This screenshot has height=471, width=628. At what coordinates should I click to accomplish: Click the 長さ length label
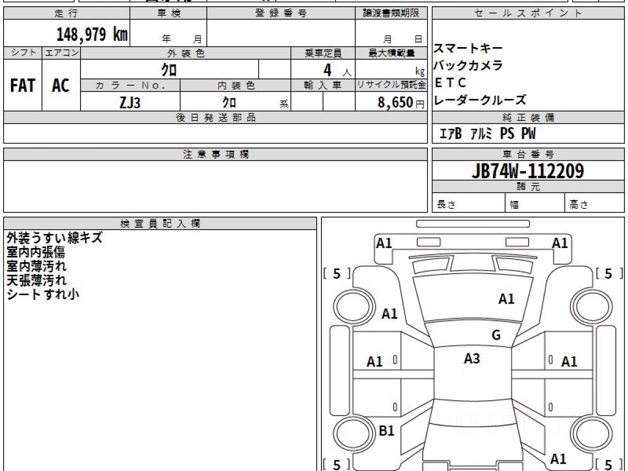click(x=446, y=205)
